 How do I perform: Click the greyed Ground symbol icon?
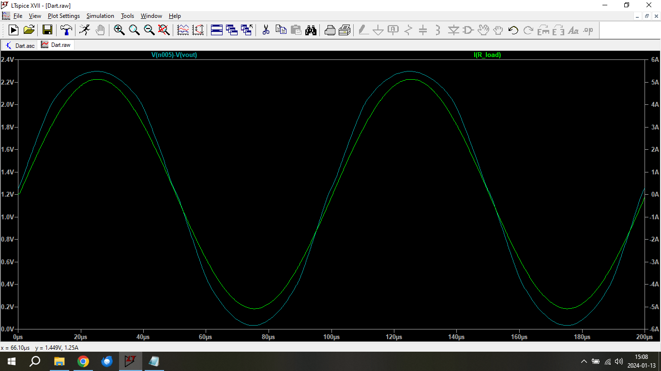click(x=378, y=30)
